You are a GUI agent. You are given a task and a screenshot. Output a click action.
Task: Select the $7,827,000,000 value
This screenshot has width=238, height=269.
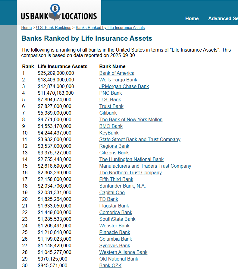pyautogui.click(x=55, y=106)
